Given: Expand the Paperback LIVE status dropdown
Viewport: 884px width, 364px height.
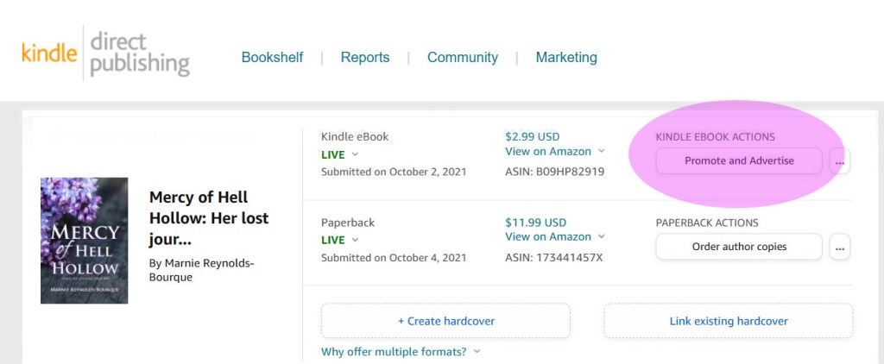Looking at the screenshot, I should (340, 241).
